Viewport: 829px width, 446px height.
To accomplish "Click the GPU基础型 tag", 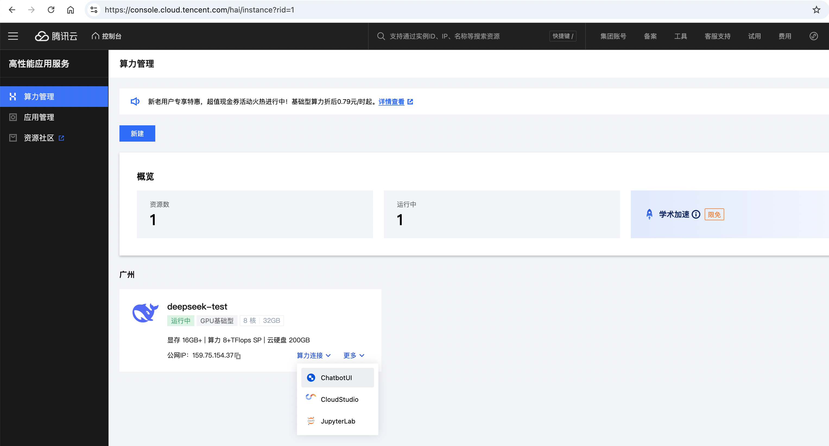I will coord(217,321).
